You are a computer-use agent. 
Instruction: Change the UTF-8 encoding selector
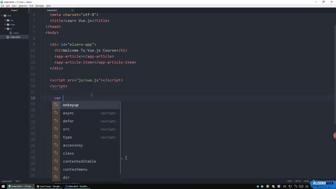click(x=298, y=181)
